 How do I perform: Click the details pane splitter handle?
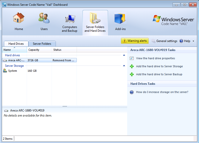(65, 106)
